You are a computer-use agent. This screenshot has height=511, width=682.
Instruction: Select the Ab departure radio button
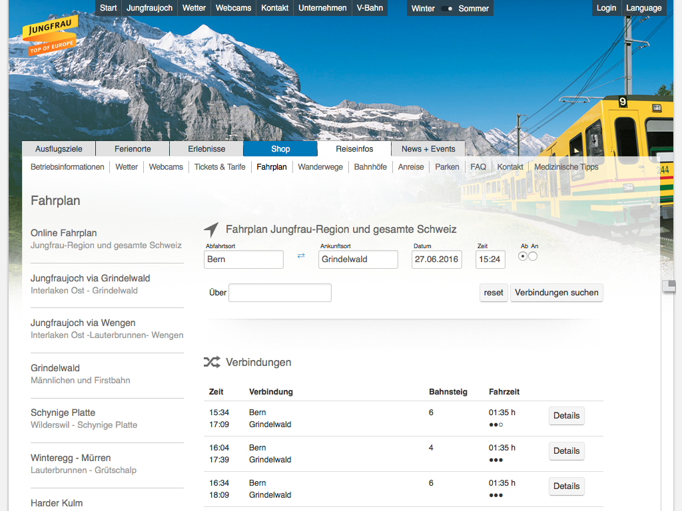[523, 256]
